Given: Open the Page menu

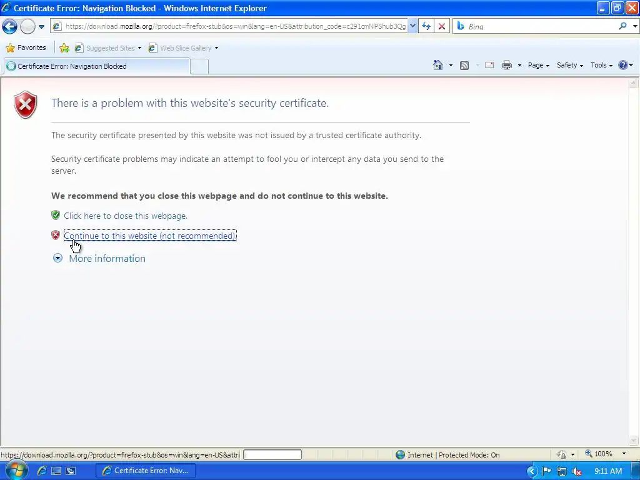Looking at the screenshot, I should [538, 65].
